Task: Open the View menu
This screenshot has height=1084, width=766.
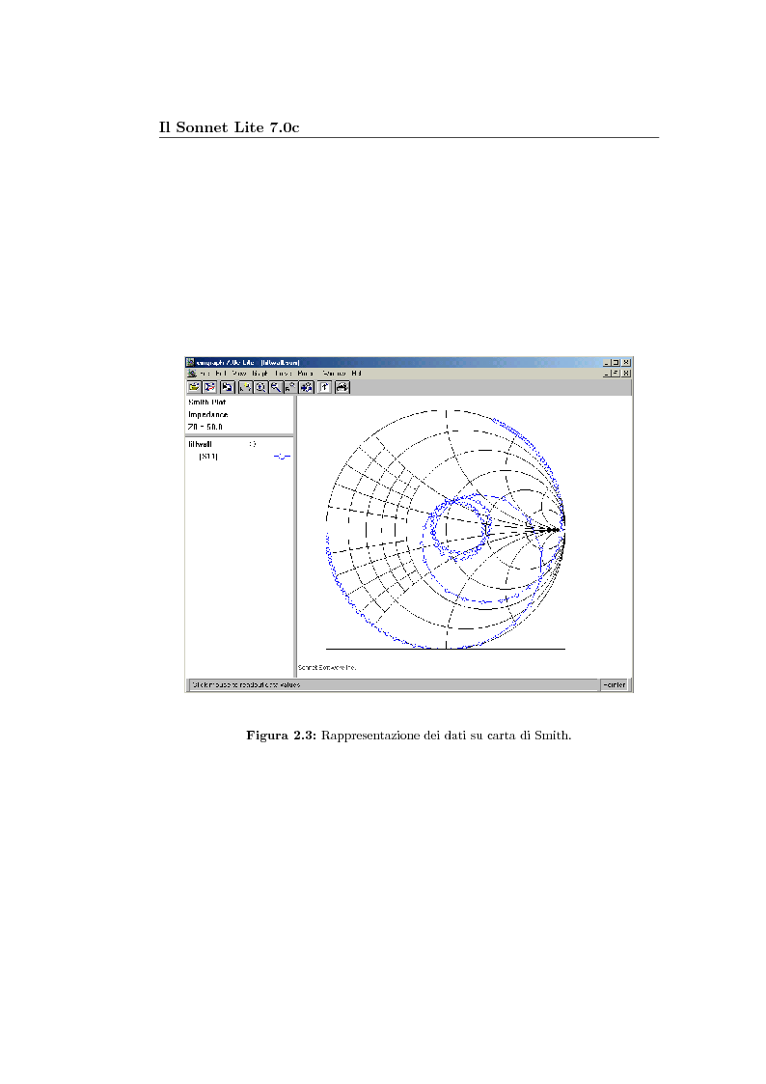Action: point(239,374)
